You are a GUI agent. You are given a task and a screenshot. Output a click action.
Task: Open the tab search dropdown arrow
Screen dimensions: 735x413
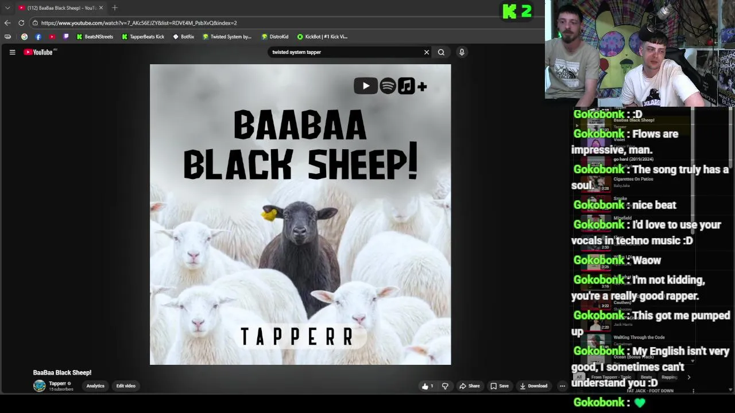(7, 7)
